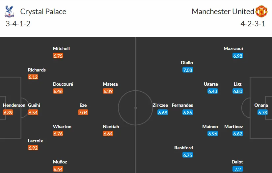Screen dimensions: 272x173
Task: Select goalkeeper Henderson's name
Action: [x=14, y=105]
